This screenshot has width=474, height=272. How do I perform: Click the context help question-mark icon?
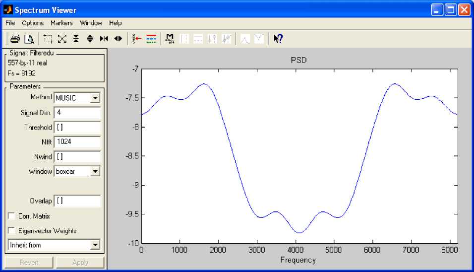tap(278, 39)
